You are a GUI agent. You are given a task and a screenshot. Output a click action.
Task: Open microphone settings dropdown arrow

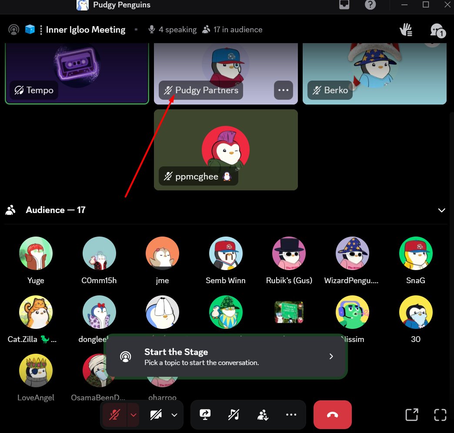coord(133,415)
